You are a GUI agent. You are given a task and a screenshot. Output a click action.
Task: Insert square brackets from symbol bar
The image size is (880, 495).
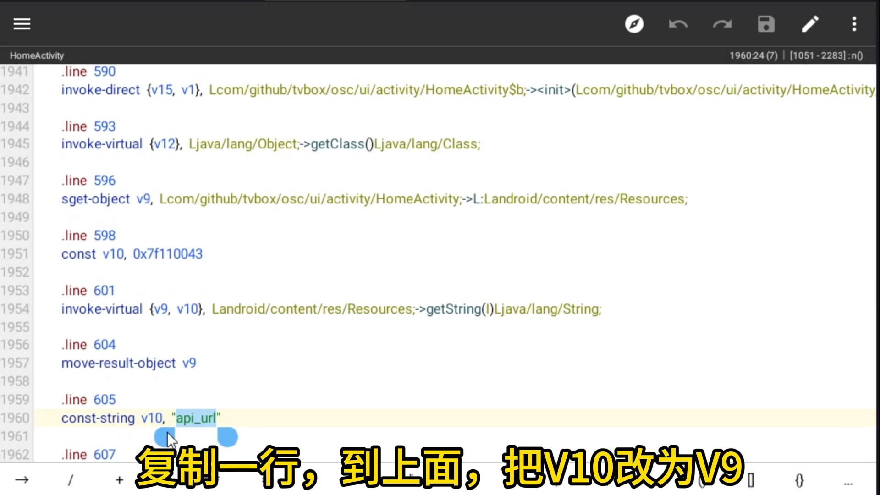tap(751, 480)
